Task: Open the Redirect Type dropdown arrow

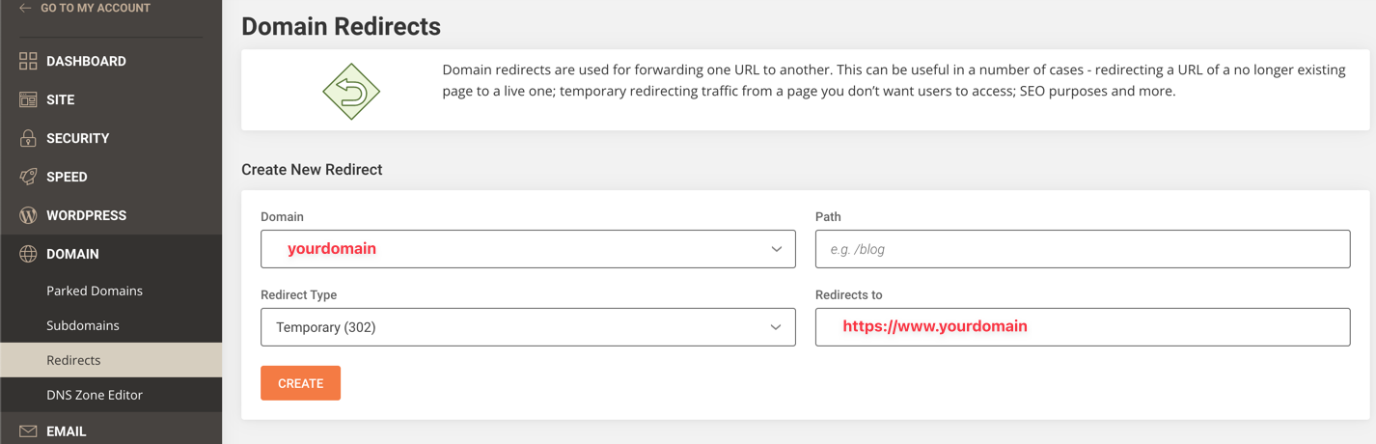Action: pos(776,327)
